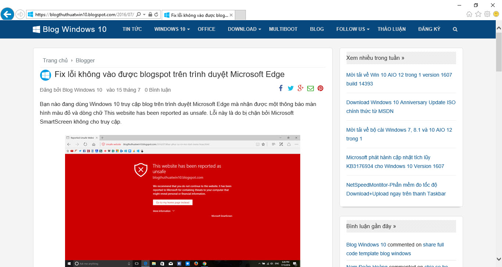
Task: Click the blue Windows icon beside post title
Action: [x=46, y=75]
